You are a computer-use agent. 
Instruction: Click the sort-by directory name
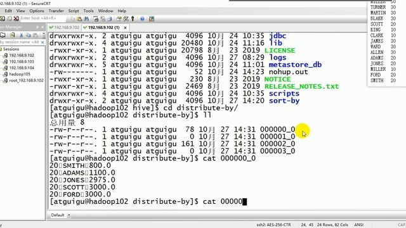tap(284, 101)
